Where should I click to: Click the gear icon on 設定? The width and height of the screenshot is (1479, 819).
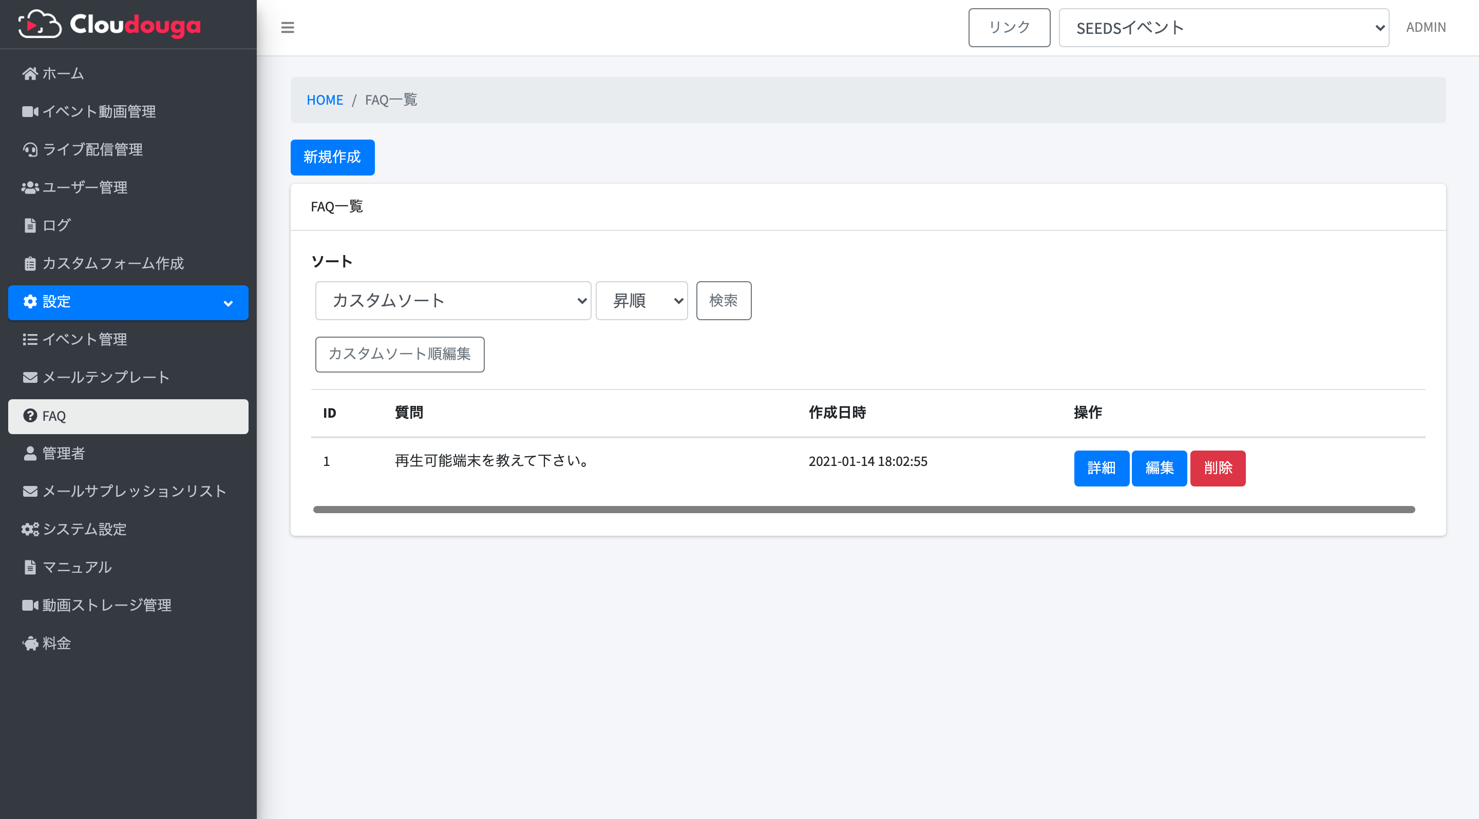point(30,302)
